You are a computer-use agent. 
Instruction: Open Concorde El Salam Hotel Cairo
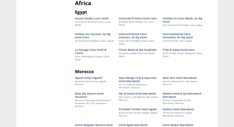coord(138,18)
